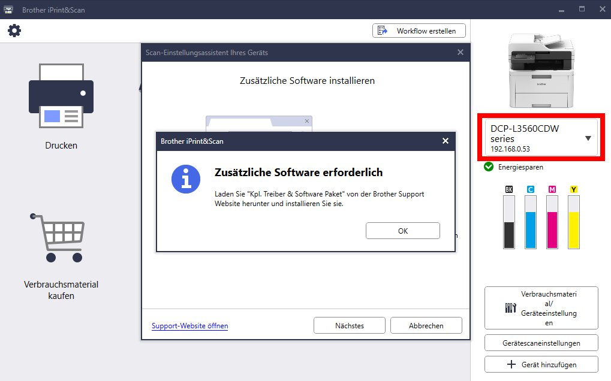Click the Drucken printer icon
This screenshot has width=611, height=381.
pos(61,96)
